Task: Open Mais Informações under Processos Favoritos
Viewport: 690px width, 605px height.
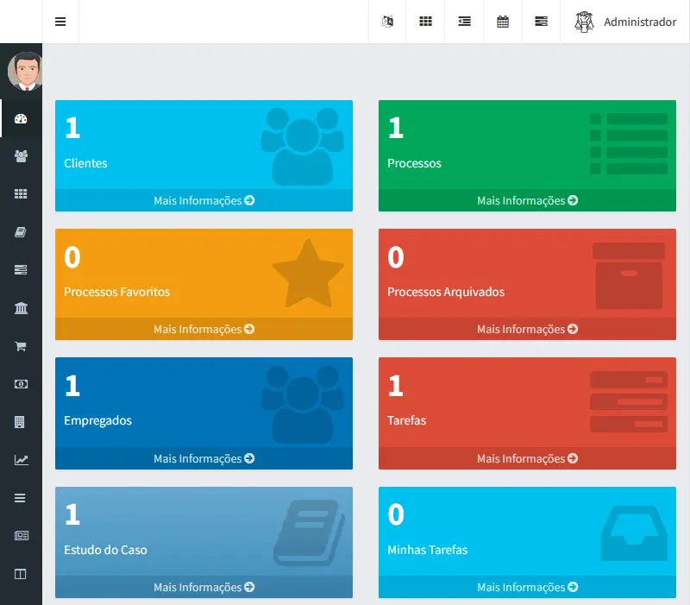Action: click(204, 329)
